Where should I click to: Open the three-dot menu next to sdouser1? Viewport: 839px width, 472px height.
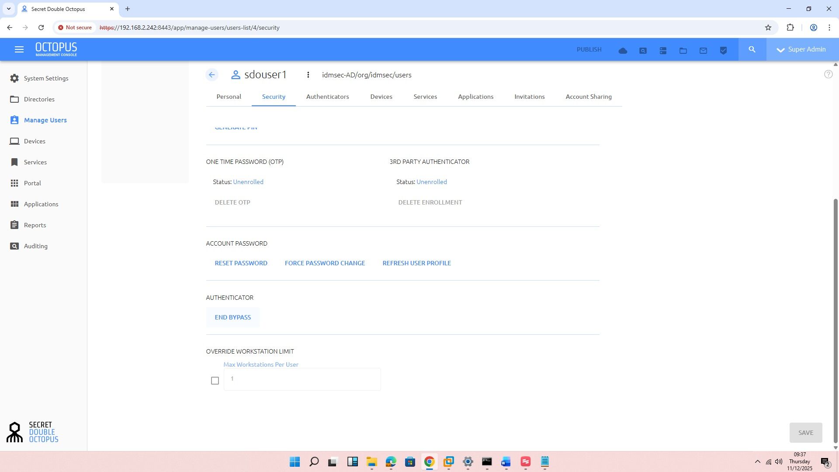pyautogui.click(x=308, y=75)
